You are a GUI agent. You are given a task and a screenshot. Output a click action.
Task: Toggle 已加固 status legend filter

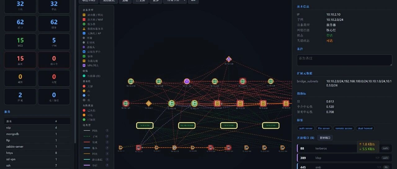pos(89,120)
